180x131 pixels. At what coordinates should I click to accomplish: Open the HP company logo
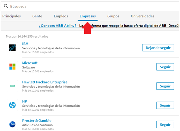[12, 105]
